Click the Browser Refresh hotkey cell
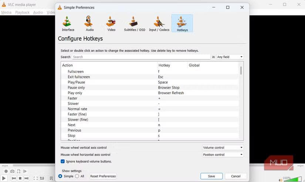The width and height of the screenshot is (305, 182). tap(171, 93)
